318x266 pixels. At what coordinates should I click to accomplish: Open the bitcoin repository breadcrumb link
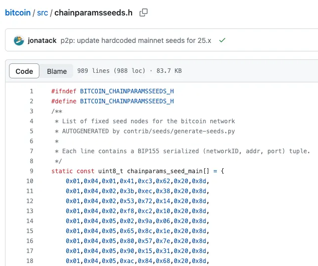pos(18,13)
